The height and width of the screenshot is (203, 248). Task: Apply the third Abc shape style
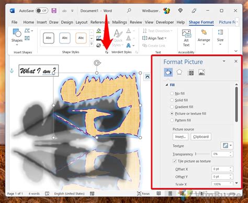click(x=81, y=38)
